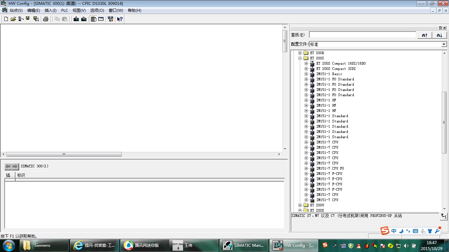The height and width of the screenshot is (252, 449).
Task: Click the search down binoculars button
Action: 439,35
